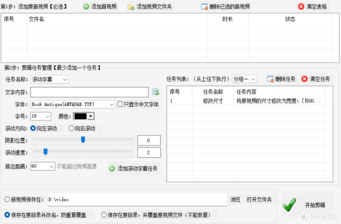The image size is (341, 224).
Task: Open the black 颜色 color picker
Action: click(x=84, y=116)
